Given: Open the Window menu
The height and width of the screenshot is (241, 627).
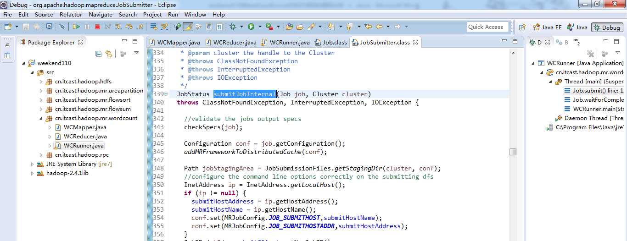Looking at the screenshot, I should [x=195, y=14].
